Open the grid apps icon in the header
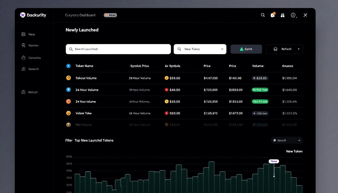This screenshot has width=338, height=193. (x=282, y=15)
